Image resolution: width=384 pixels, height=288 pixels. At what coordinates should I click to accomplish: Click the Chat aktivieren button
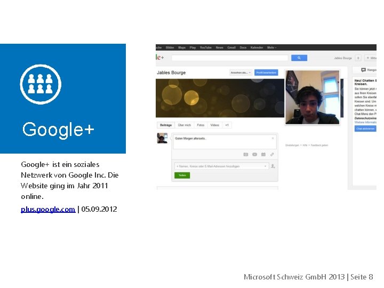pos(365,129)
